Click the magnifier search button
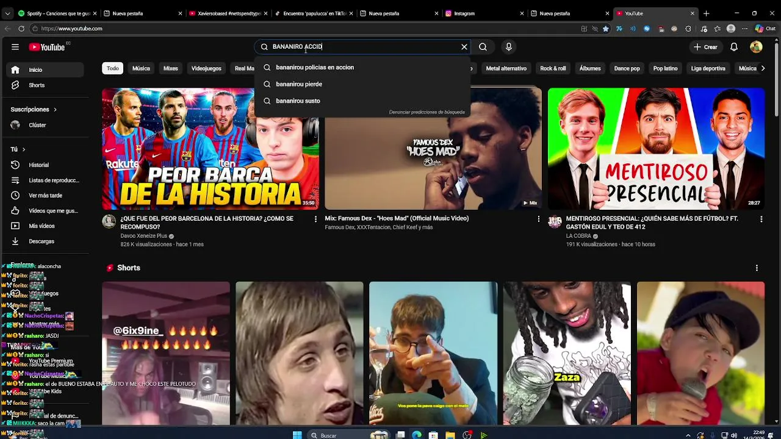Image resolution: width=781 pixels, height=439 pixels. click(x=483, y=47)
